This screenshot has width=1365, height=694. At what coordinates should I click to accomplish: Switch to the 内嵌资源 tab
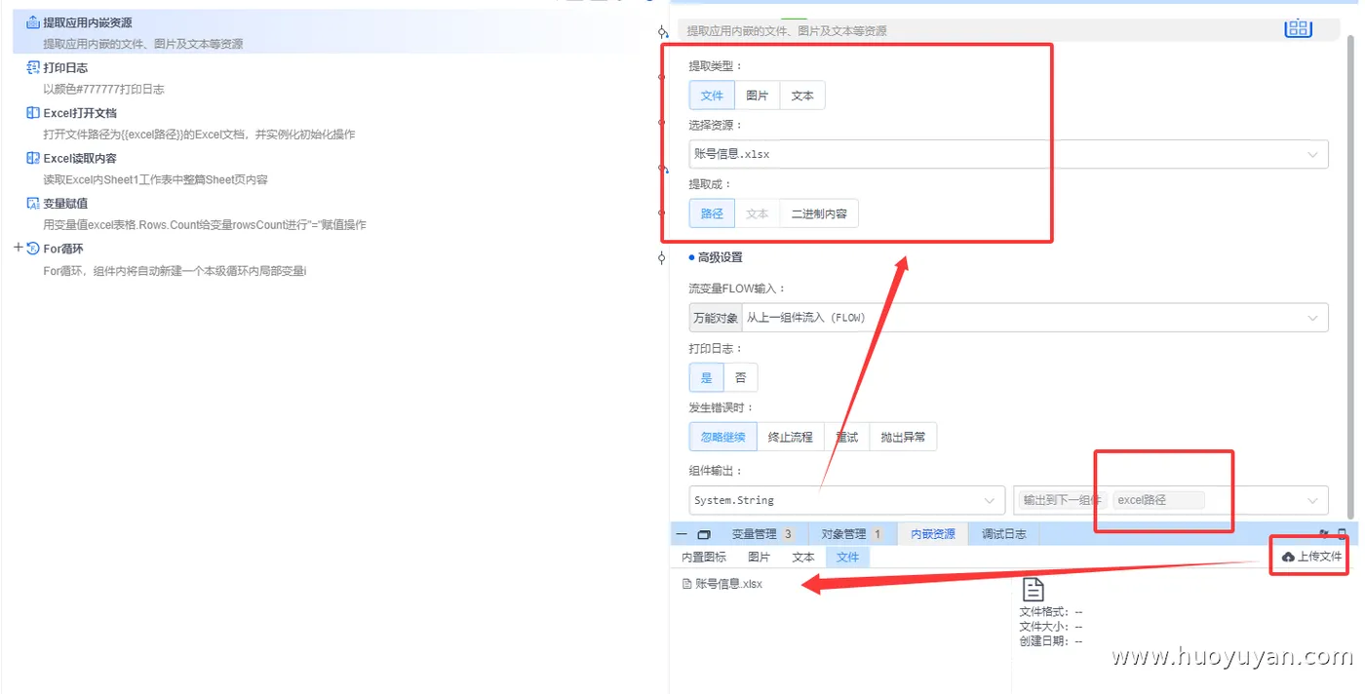[933, 534]
